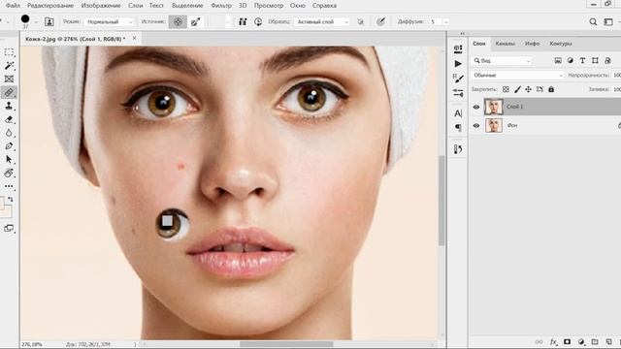Select the Eraser tool

tap(9, 119)
